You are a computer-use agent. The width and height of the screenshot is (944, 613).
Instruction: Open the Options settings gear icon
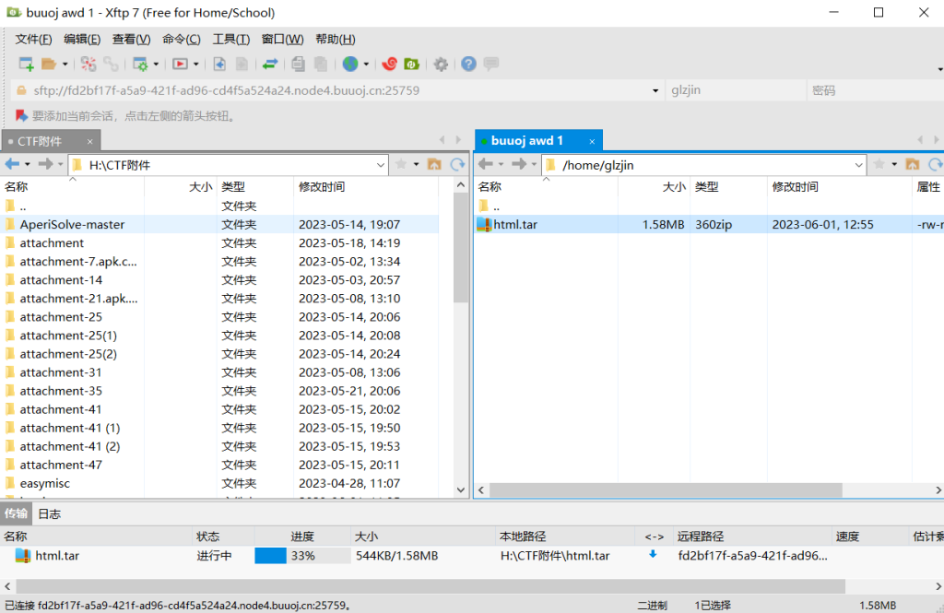439,64
